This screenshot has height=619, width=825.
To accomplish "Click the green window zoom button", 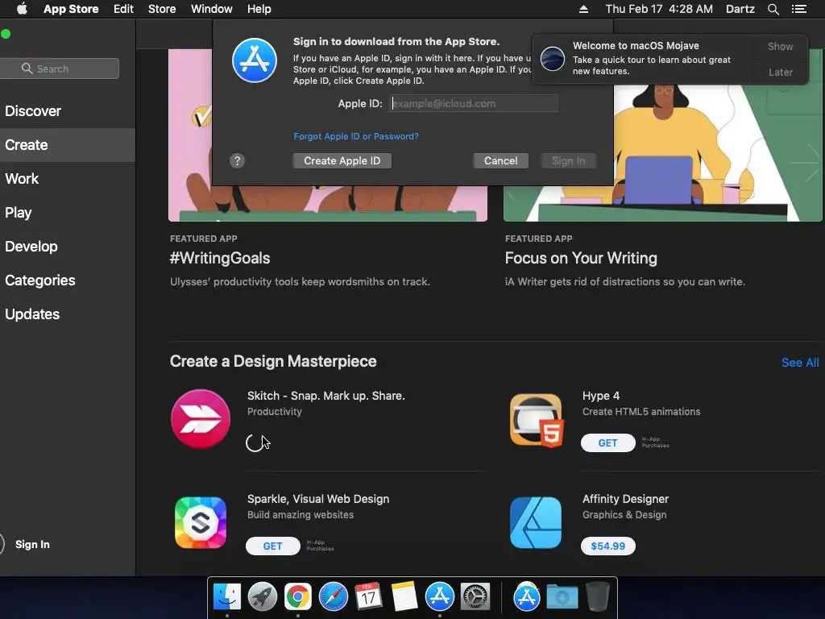I will [6, 34].
